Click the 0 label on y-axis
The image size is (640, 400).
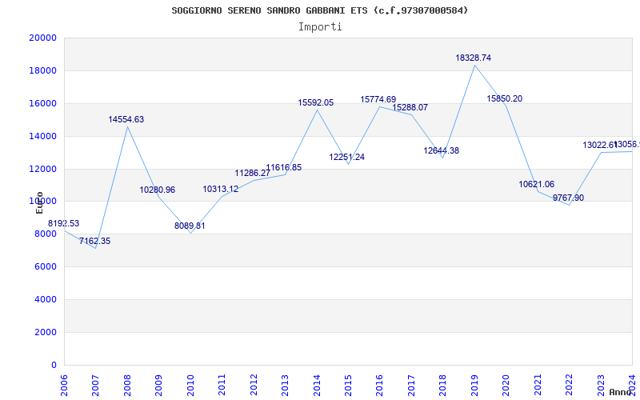(54, 366)
